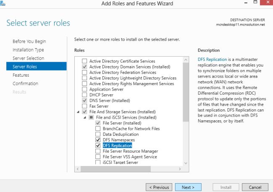The width and height of the screenshot is (273, 192).
Task: Enable the DHCP Server role checkbox
Action: [x=85, y=95]
